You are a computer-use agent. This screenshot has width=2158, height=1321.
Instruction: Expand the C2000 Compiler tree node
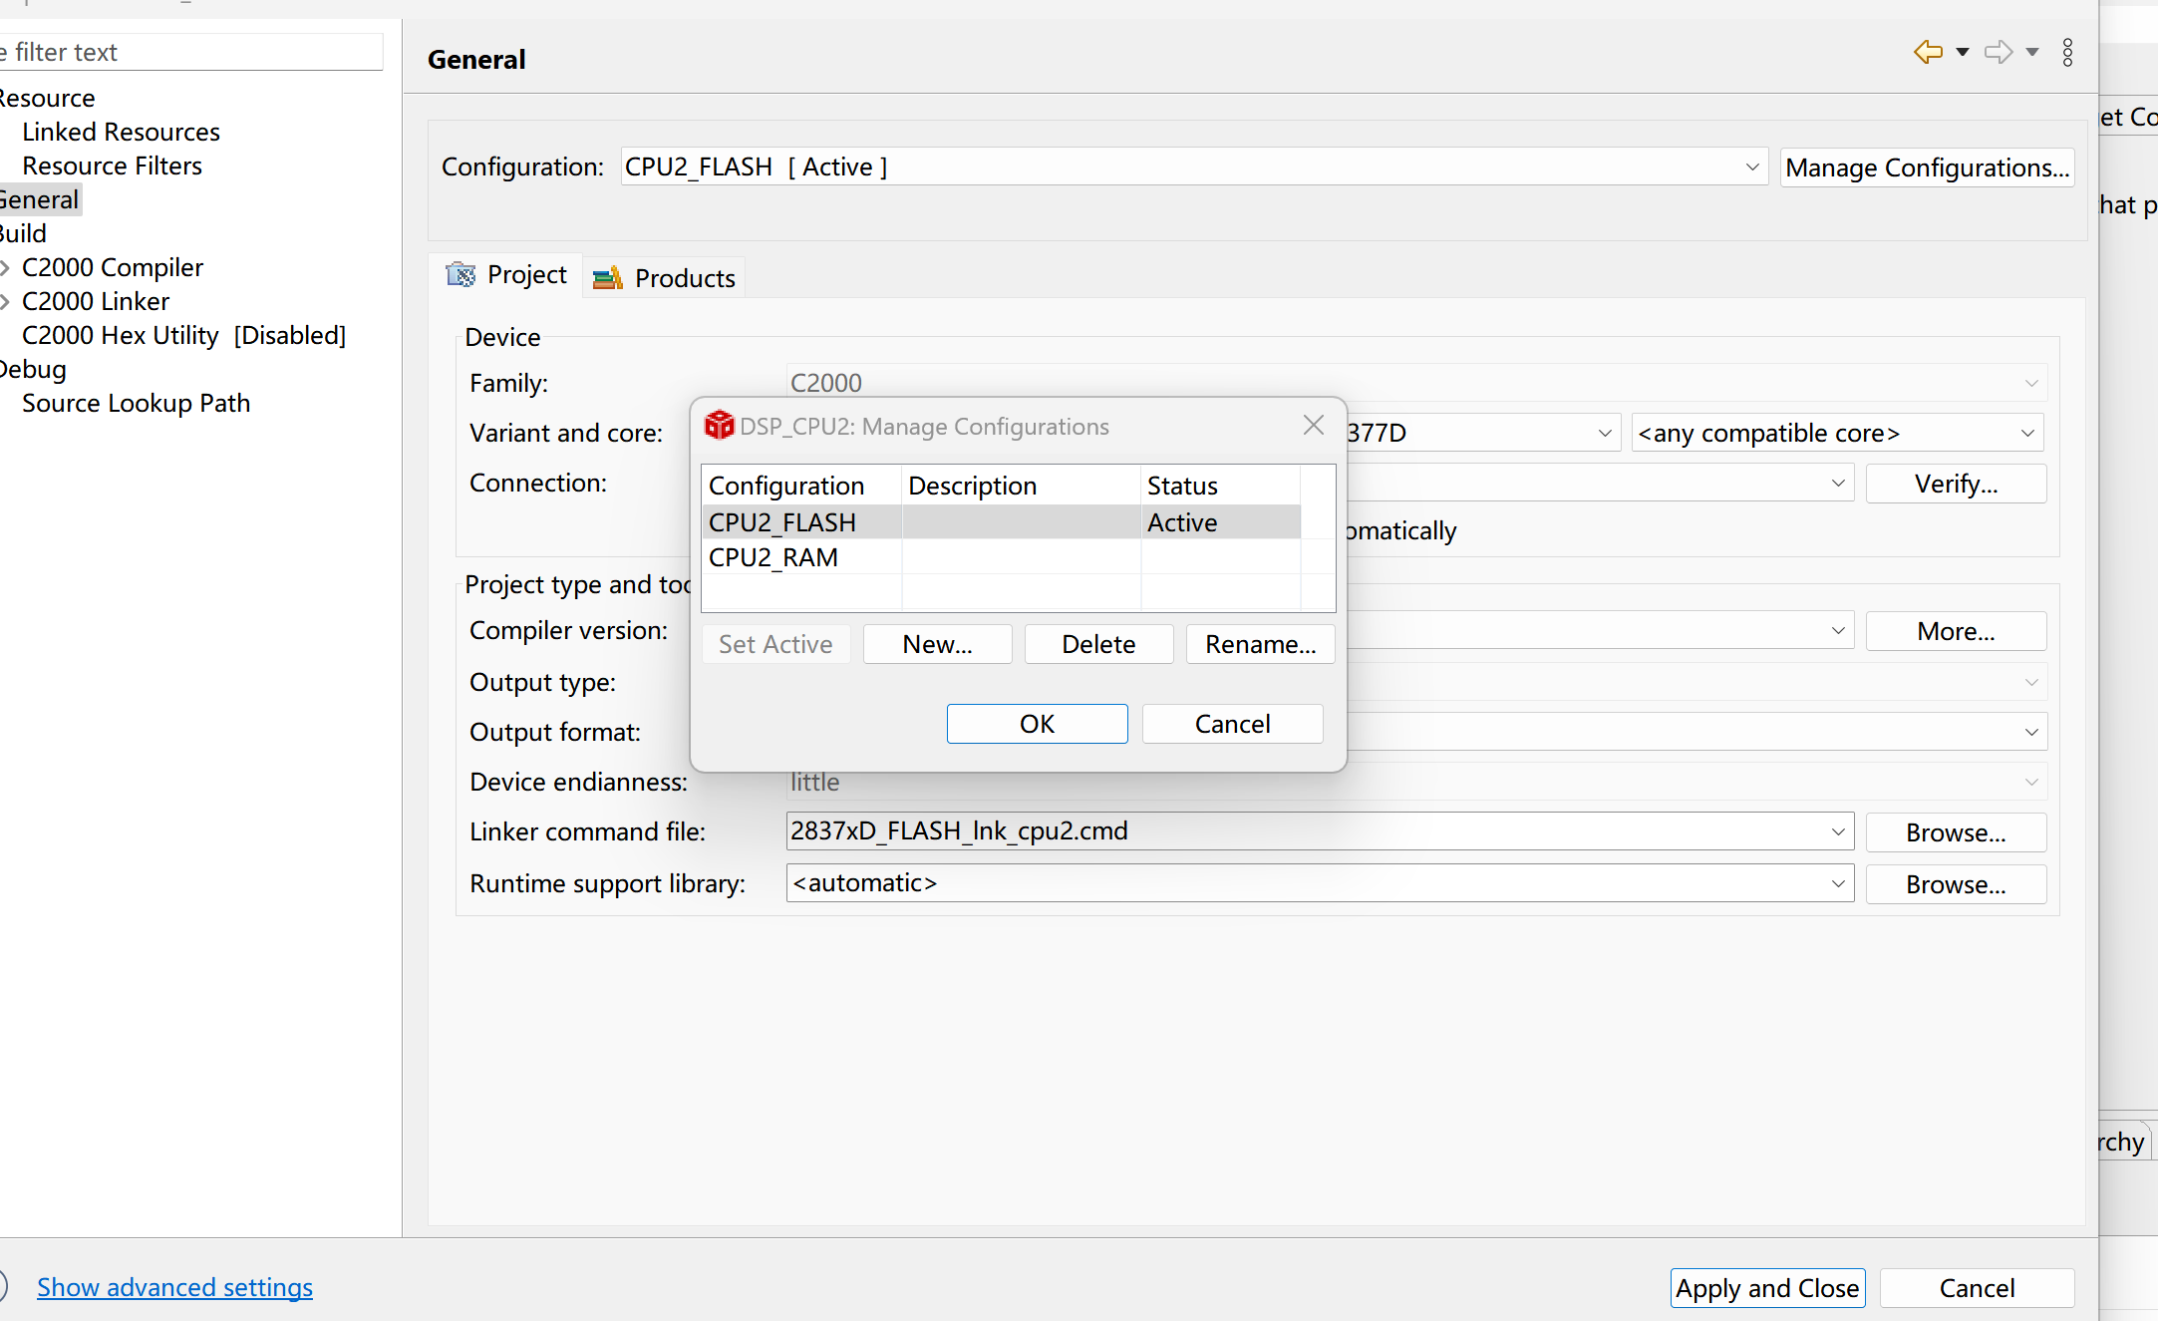coord(6,267)
